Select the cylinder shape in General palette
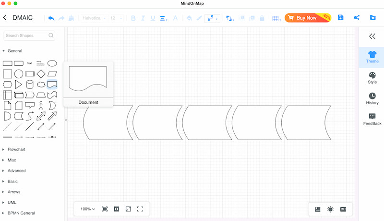The image size is (384, 221). pos(30,85)
